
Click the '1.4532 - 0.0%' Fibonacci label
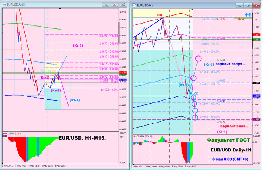pyautogui.click(x=109, y=90)
